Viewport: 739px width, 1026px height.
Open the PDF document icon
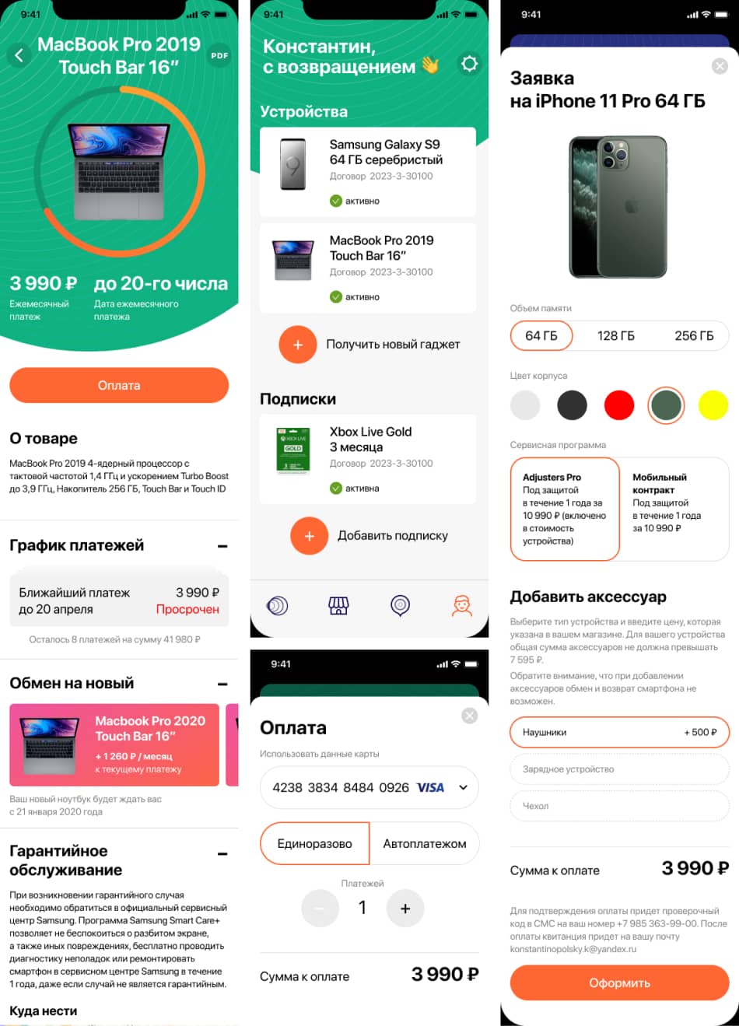(x=219, y=55)
